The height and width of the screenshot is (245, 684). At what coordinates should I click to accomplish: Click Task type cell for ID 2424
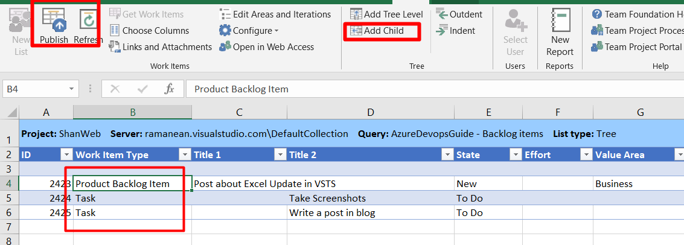click(x=133, y=199)
